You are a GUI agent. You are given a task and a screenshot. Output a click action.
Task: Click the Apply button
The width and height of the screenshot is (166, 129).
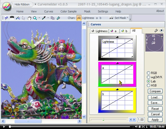tap(155, 120)
